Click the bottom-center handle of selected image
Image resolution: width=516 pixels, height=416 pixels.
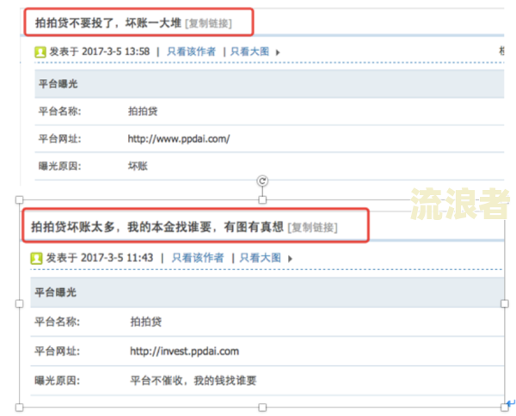click(x=262, y=407)
